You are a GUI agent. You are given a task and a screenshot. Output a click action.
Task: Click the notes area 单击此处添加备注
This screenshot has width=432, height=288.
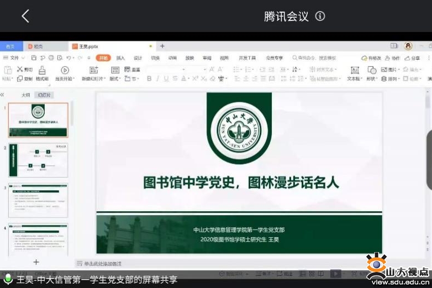click(x=103, y=264)
